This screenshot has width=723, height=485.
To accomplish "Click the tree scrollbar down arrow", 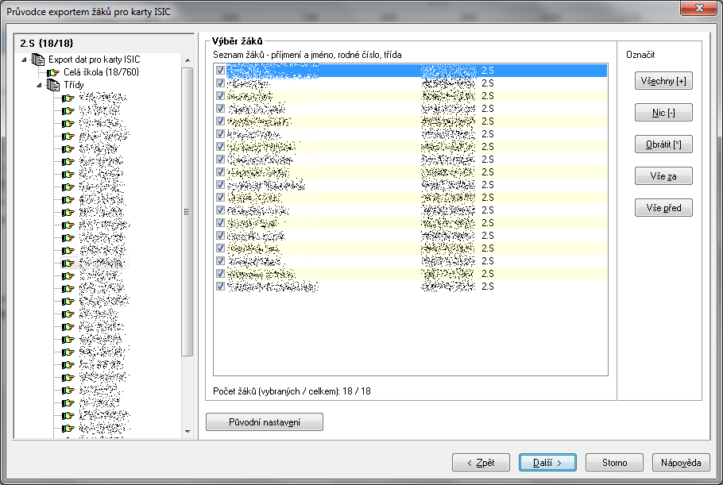I will point(188,432).
